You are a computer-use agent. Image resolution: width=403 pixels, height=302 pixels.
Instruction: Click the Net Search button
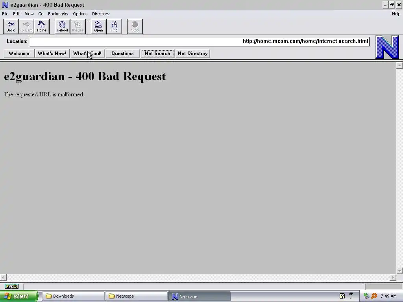pos(157,53)
